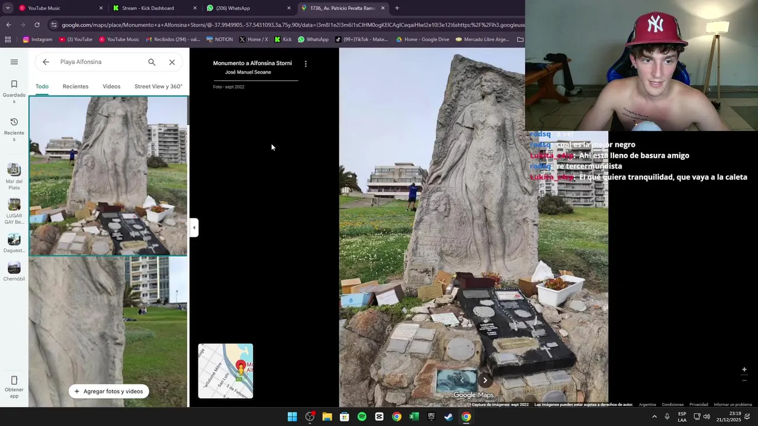Screen dimensions: 758x426
Task: Show hidden system tray icons
Action: (x=654, y=417)
